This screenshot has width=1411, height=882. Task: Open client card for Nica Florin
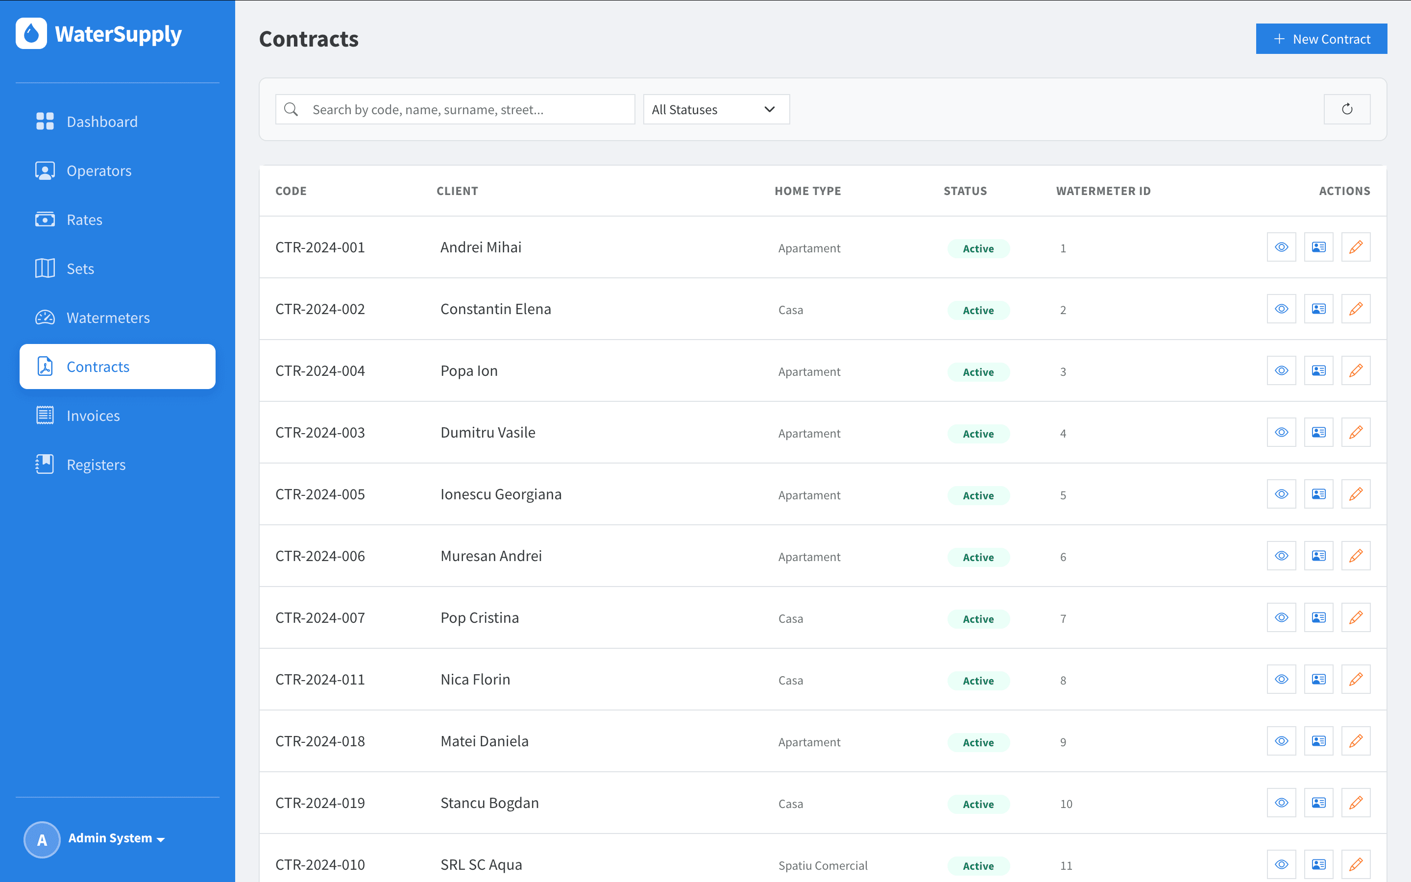1318,680
